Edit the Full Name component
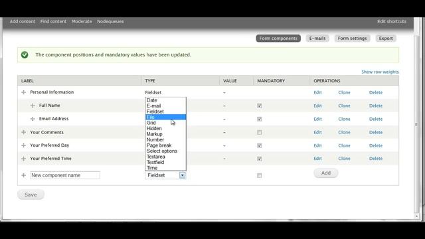 317,106
